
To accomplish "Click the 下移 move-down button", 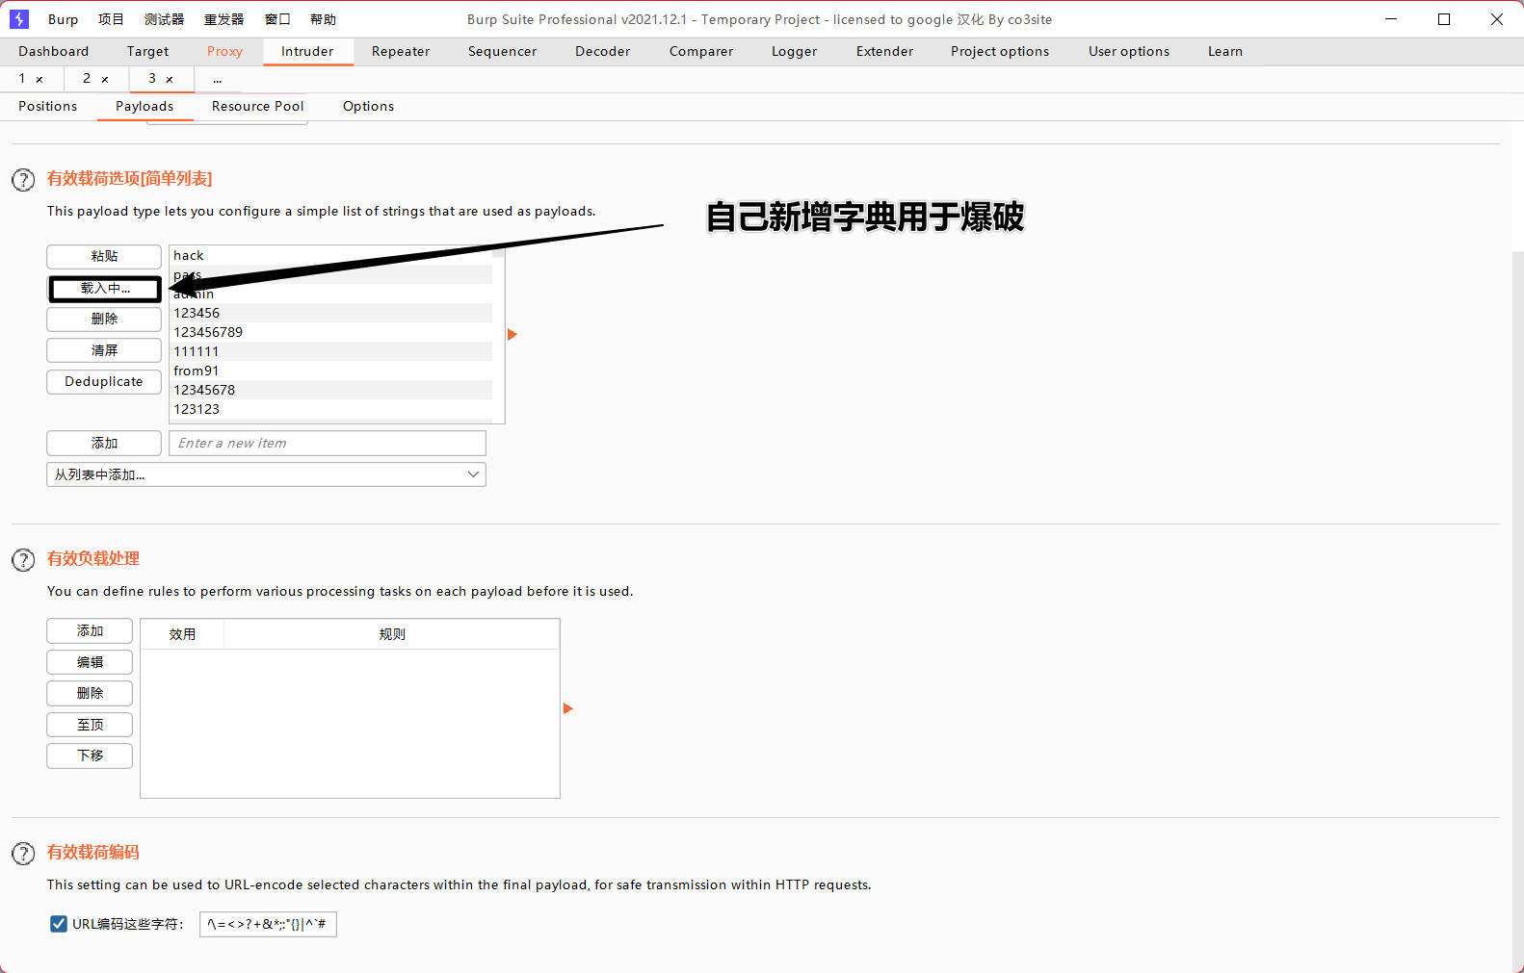I will click(90, 755).
